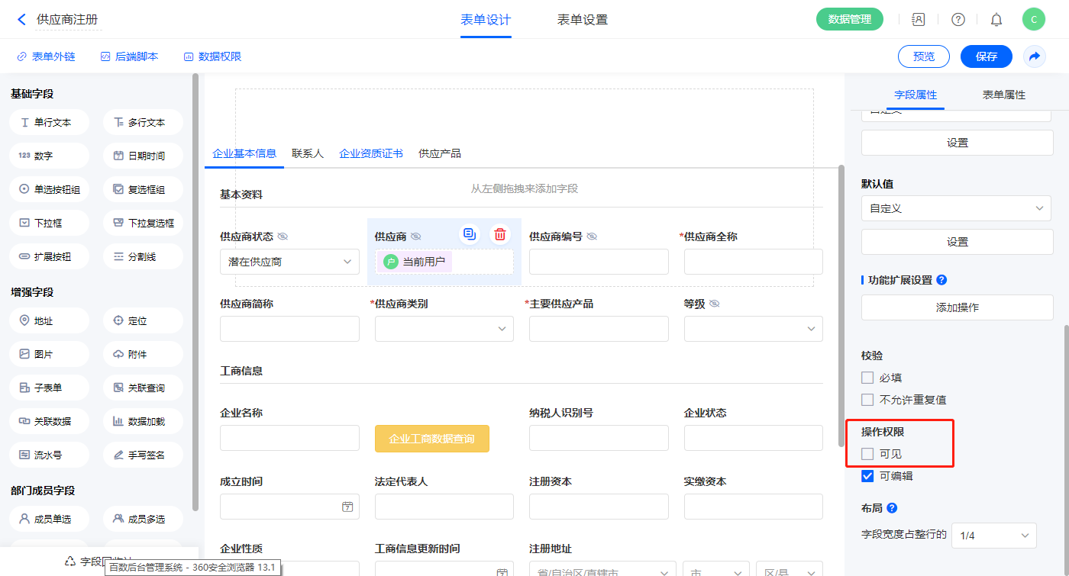Click the copy icon on 供应商 field
Image resolution: width=1069 pixels, height=576 pixels.
click(x=470, y=234)
